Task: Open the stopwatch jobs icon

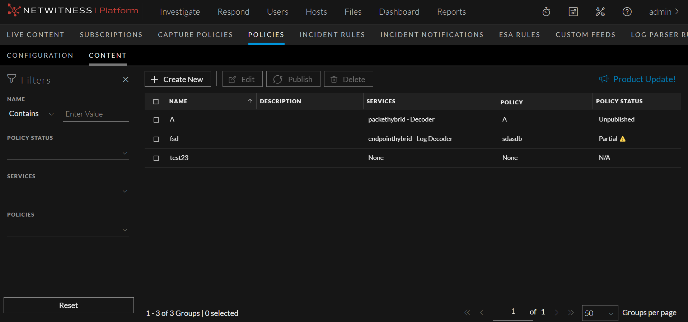Action: (x=546, y=12)
